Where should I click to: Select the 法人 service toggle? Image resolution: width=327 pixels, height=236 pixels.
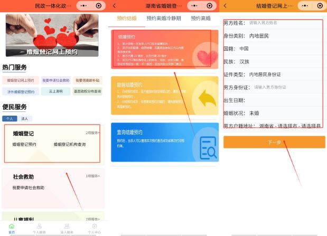tap(25, 118)
